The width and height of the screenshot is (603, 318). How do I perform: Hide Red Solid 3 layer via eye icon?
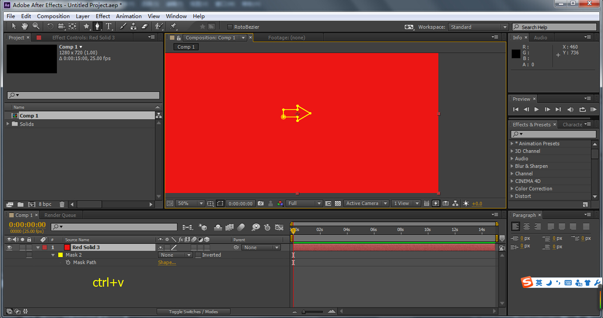click(9, 248)
